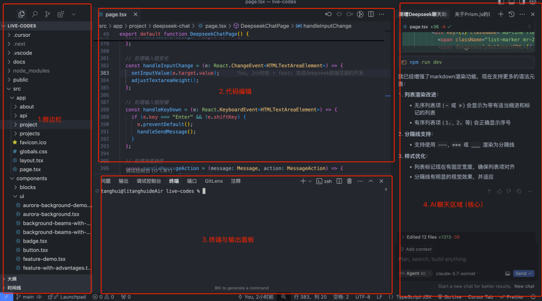Screen dimensions: 542x301
Task: Click the split editor right icon
Action: pyautogui.click(x=371, y=14)
